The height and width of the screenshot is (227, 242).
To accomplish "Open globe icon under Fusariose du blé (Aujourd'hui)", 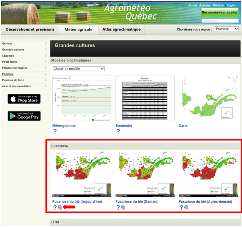I will point(60,208).
